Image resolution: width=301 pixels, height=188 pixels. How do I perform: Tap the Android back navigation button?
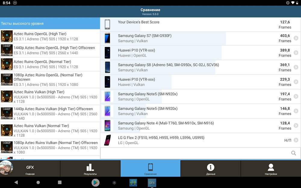(x=16, y=182)
